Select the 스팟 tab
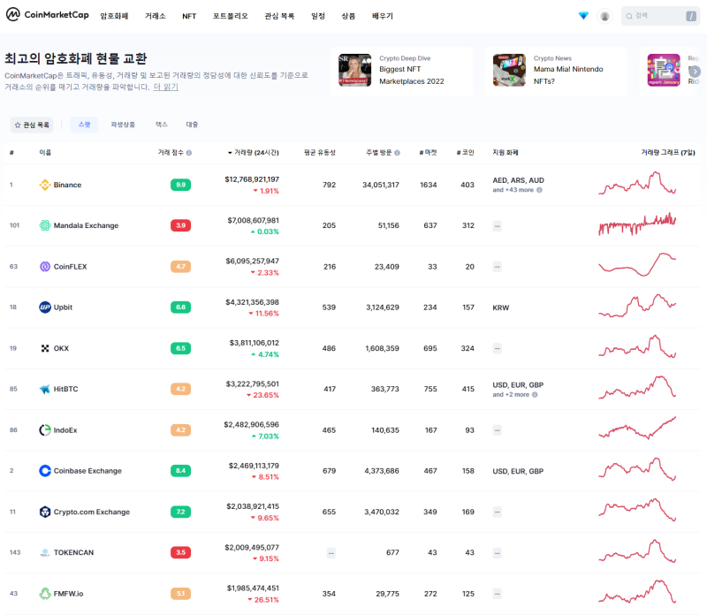The image size is (707, 615). [84, 125]
